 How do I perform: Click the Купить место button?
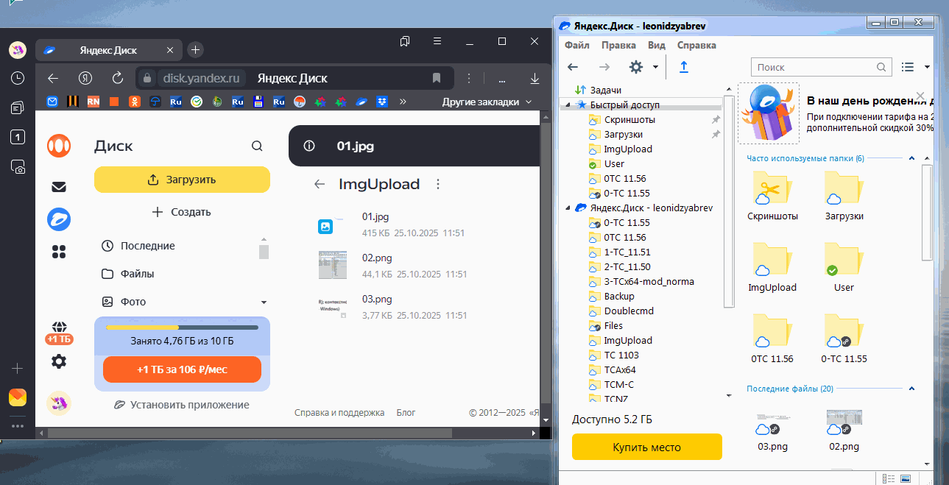tap(646, 447)
